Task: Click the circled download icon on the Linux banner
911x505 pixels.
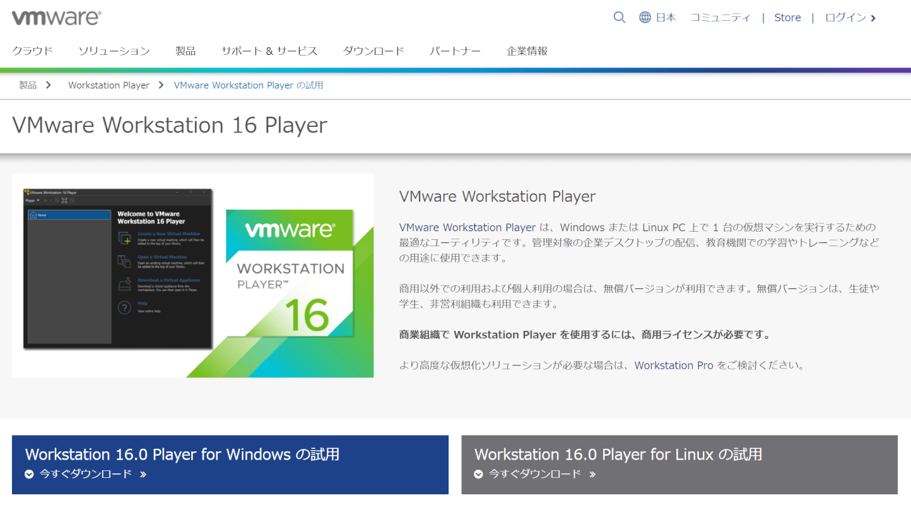Action: [479, 474]
